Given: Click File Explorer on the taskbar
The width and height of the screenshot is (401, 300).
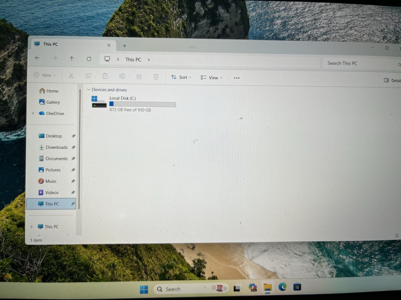Looking at the screenshot, I should click(x=268, y=287).
